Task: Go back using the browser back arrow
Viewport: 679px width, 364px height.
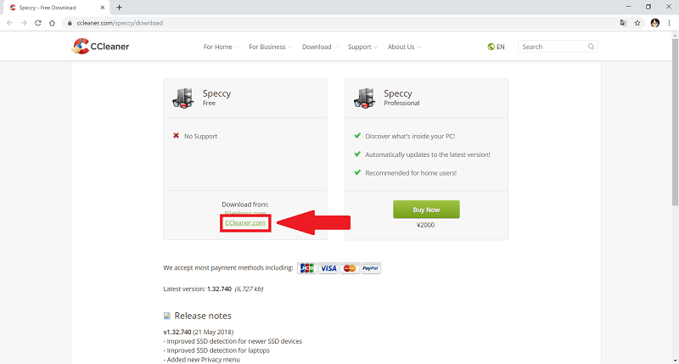Action: pyautogui.click(x=9, y=23)
